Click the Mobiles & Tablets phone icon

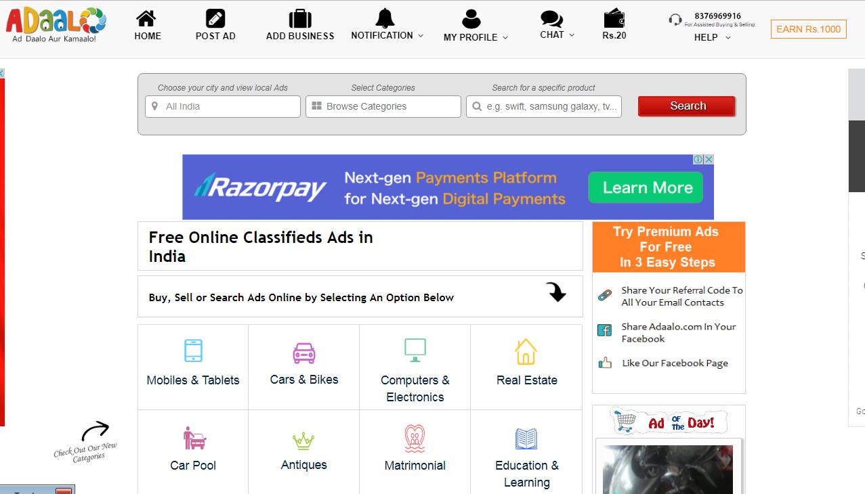193,351
